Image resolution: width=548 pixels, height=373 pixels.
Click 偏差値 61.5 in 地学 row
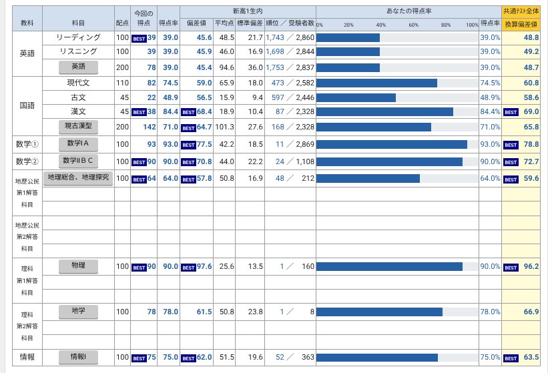pyautogui.click(x=204, y=312)
